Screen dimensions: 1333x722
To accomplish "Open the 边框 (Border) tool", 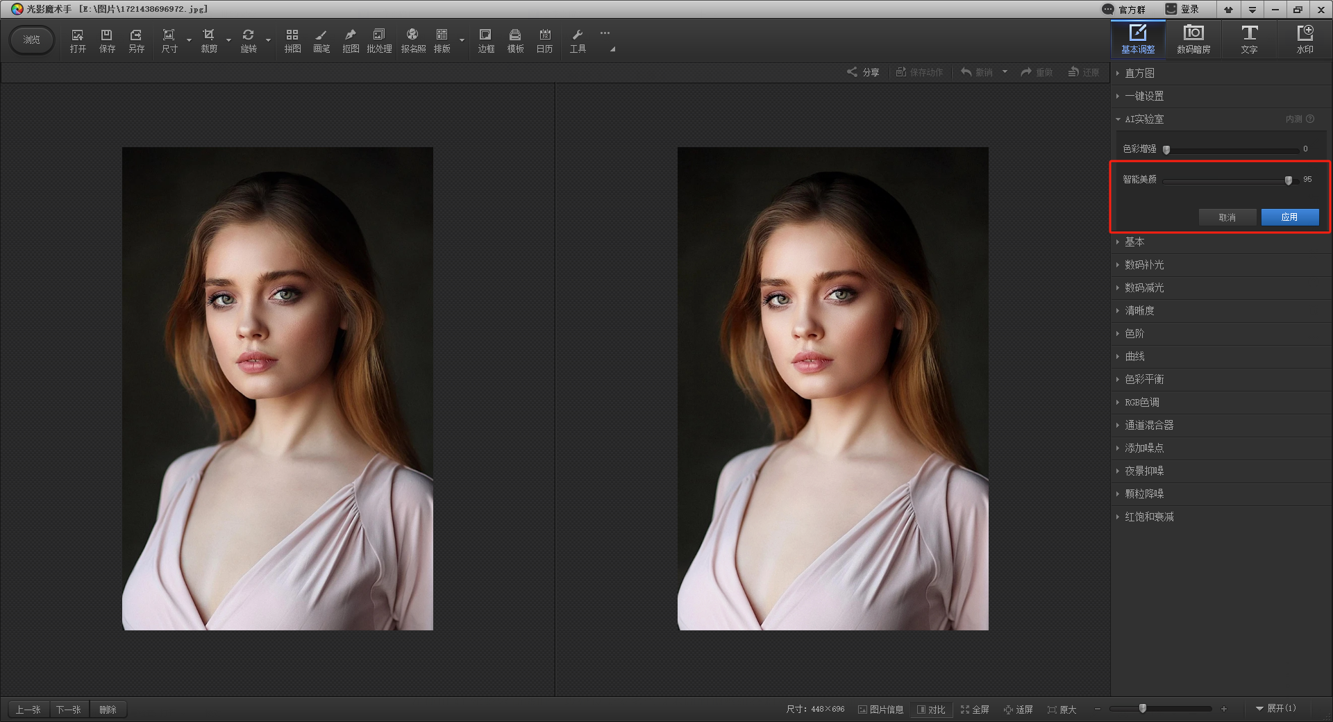I will (x=486, y=40).
